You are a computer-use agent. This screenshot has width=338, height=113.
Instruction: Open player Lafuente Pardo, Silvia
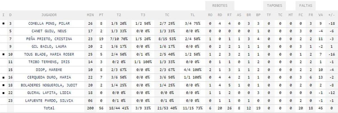49,100
